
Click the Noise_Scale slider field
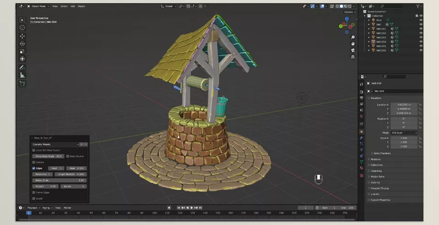coord(59,180)
